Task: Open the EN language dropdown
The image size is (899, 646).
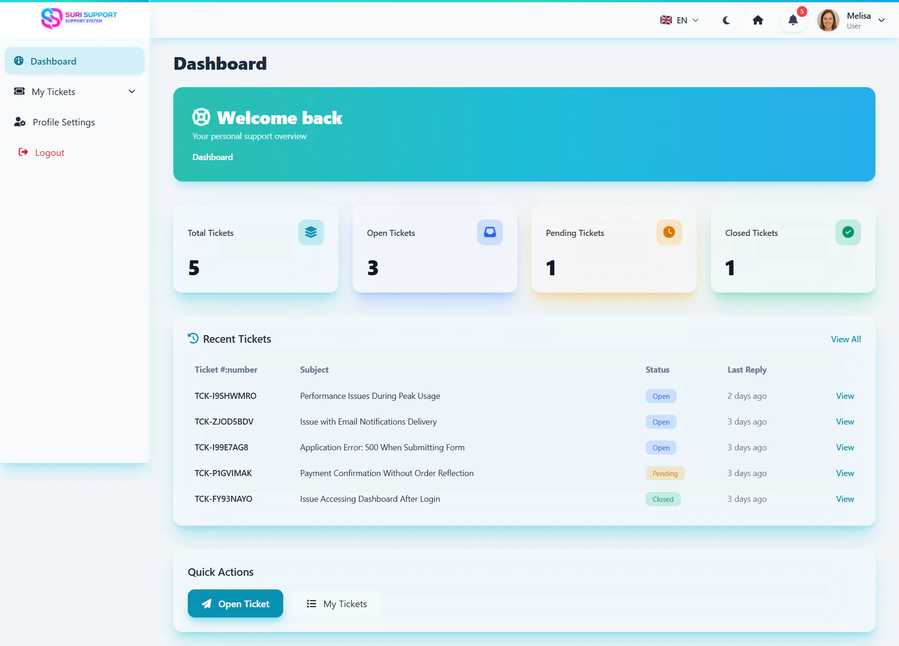Action: pyautogui.click(x=679, y=20)
